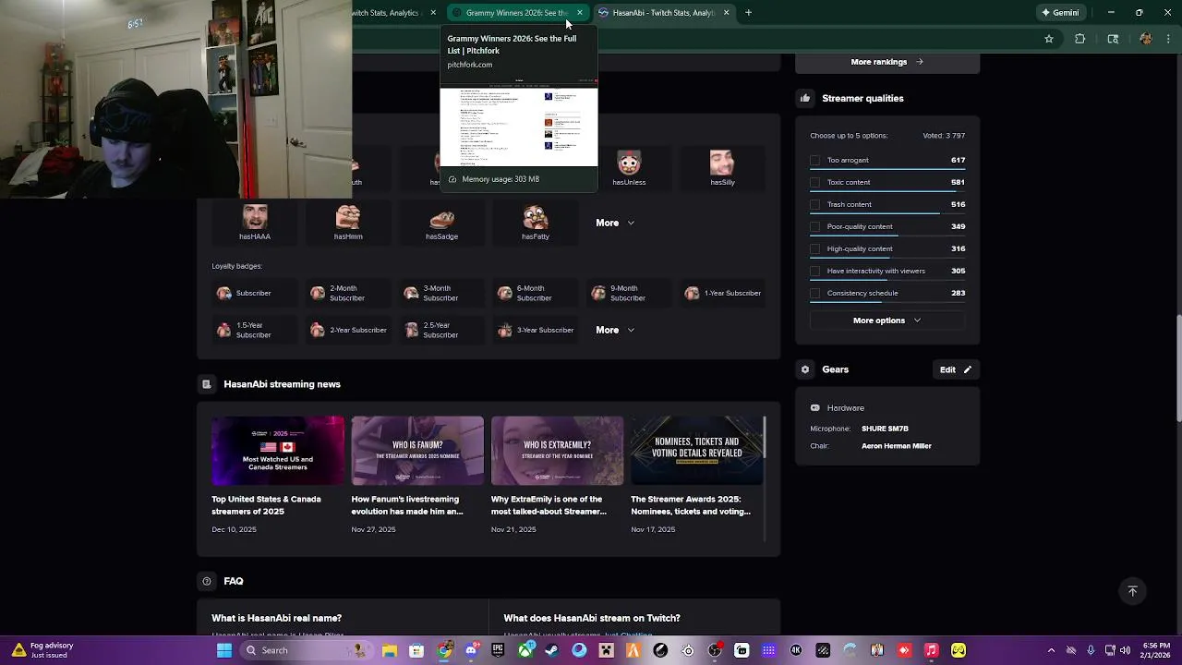
Task: Open How Fanum's livestreaming evolution article link
Action: tap(407, 505)
